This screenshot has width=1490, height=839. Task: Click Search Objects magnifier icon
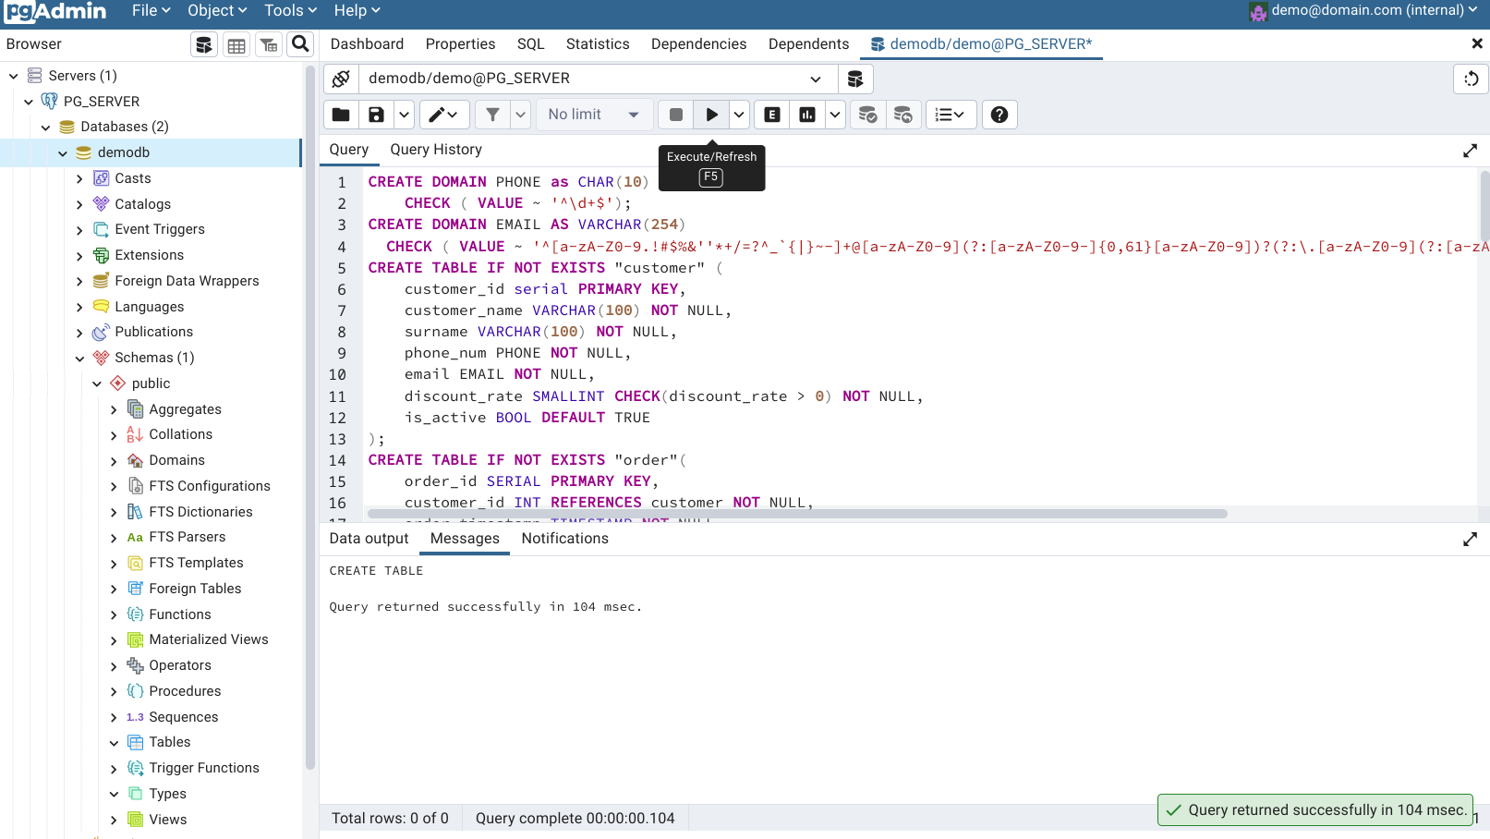tap(300, 43)
